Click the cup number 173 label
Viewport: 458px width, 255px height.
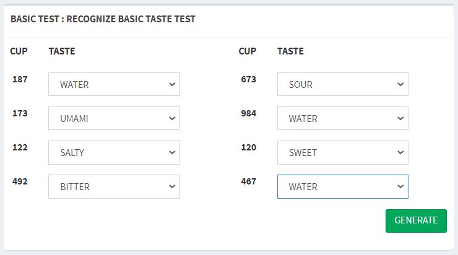pos(19,113)
